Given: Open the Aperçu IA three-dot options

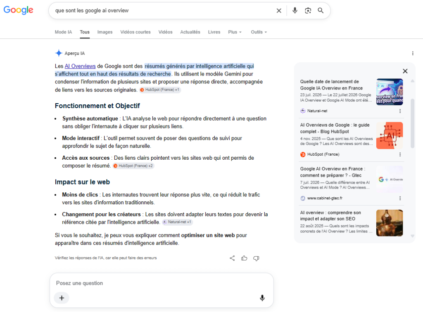Looking at the screenshot, I should coord(413,53).
